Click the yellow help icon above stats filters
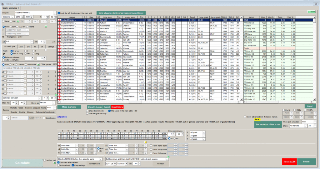Screen dimensions: 320x169 click(x=146, y=143)
